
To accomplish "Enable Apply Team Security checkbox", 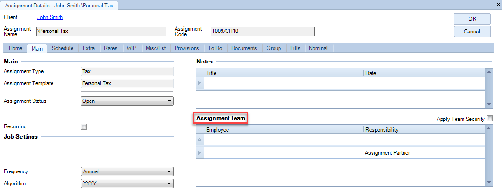I will click(x=489, y=119).
